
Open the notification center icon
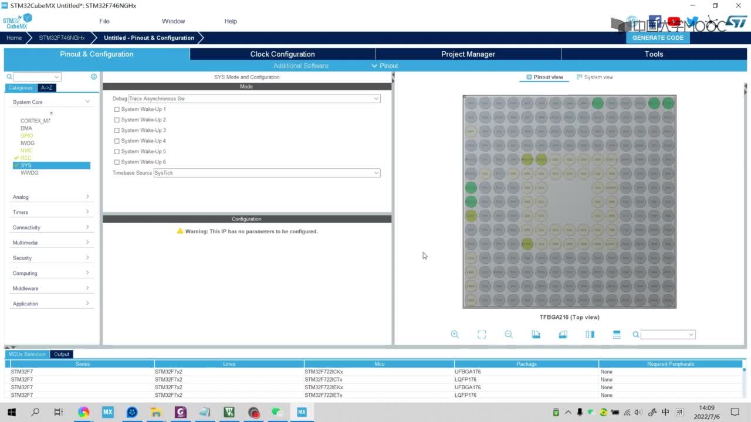734,412
